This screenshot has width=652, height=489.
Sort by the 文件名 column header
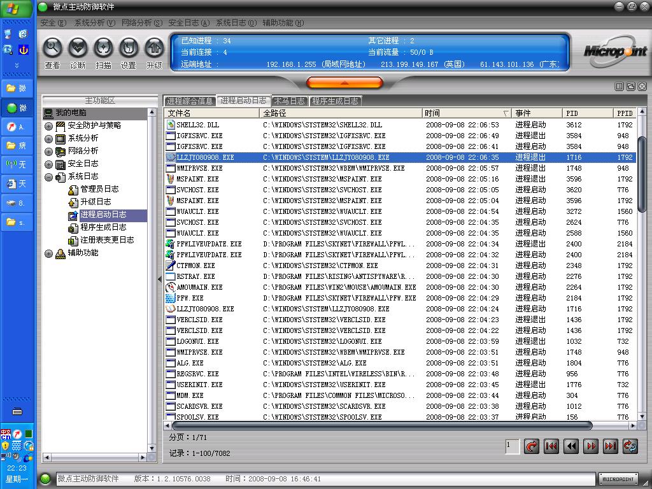(212, 113)
